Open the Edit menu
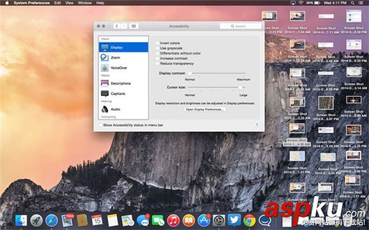The width and height of the screenshot is (369, 230). [57, 3]
